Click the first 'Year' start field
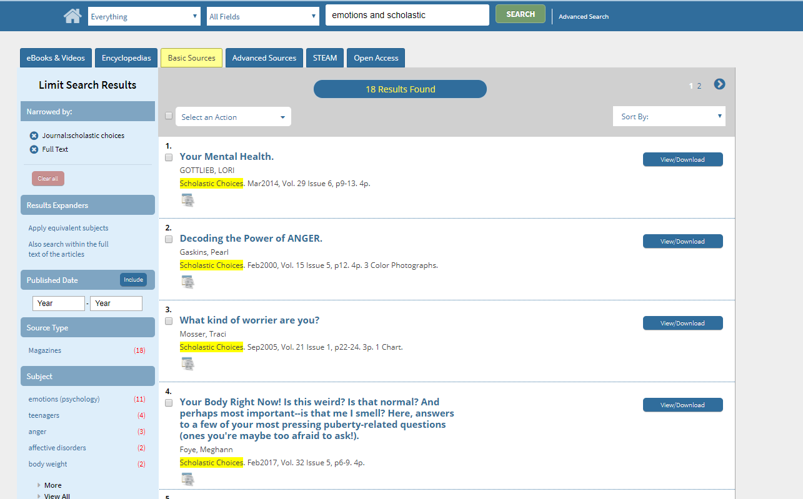This screenshot has height=499, width=803. click(59, 304)
